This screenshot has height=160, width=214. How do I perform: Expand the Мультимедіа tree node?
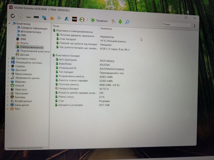click(x=8, y=74)
